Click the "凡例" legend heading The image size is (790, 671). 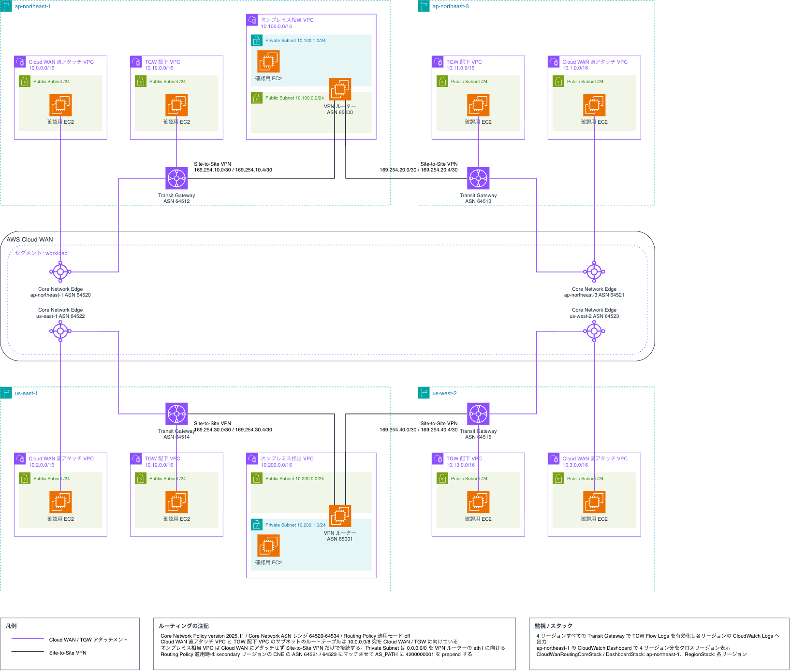coord(11,626)
